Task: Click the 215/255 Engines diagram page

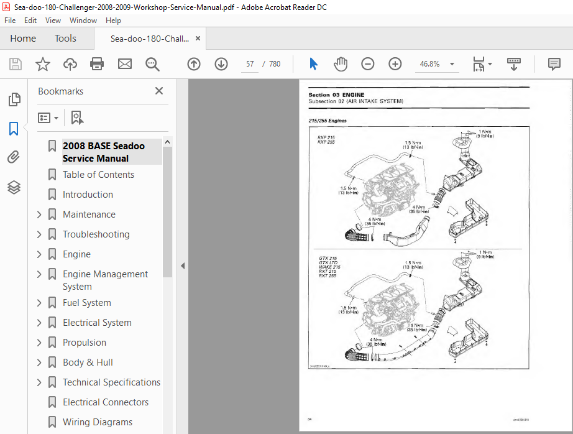Action: 419,247
